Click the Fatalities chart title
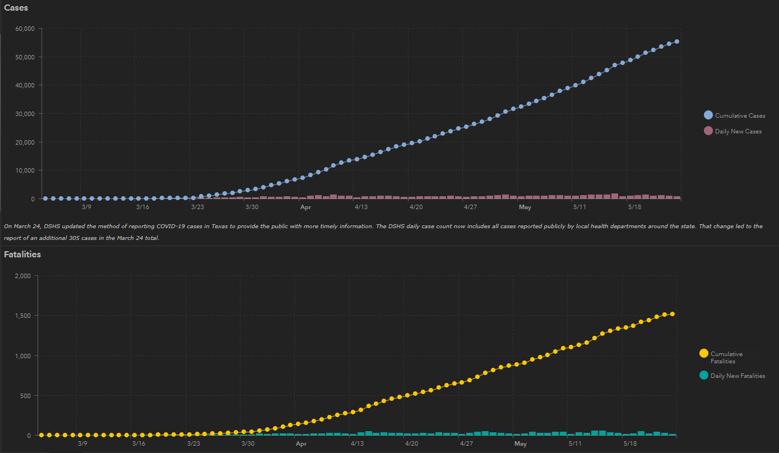Image resolution: width=779 pixels, height=453 pixels. 22,255
